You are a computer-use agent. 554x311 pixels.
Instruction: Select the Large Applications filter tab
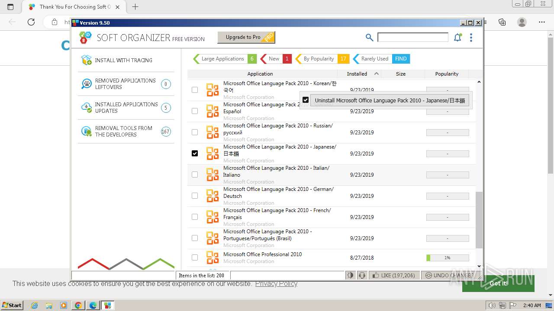pyautogui.click(x=225, y=59)
